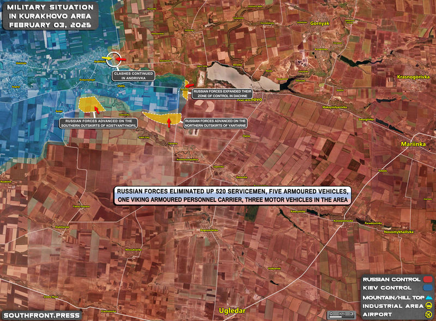Click the Russian forces eliminated summary banner
The width and height of the screenshot is (436, 321).
(x=232, y=197)
